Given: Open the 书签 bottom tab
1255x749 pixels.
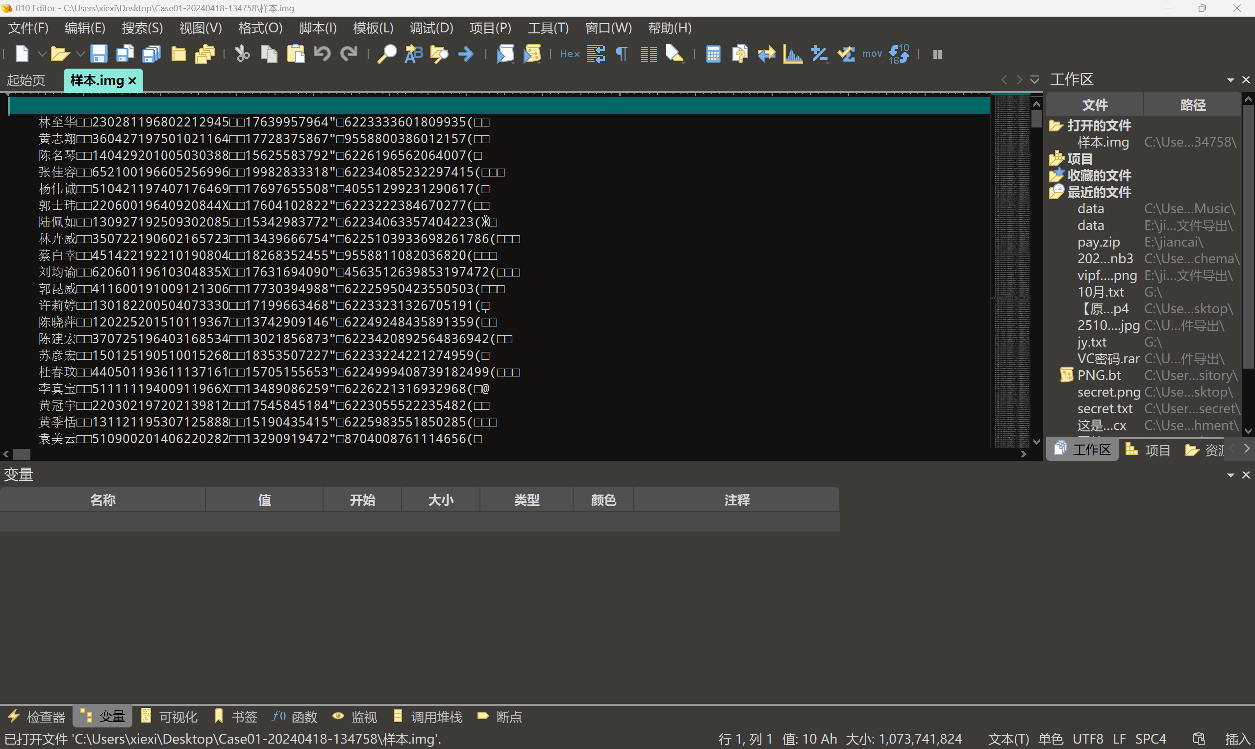Looking at the screenshot, I should 235,716.
